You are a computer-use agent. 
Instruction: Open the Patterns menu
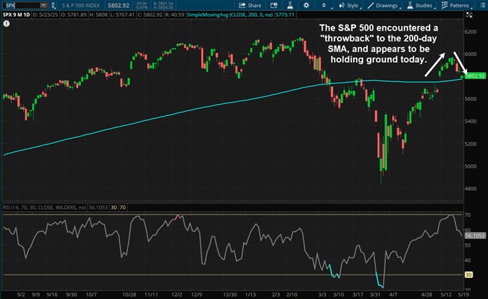[x=455, y=6]
